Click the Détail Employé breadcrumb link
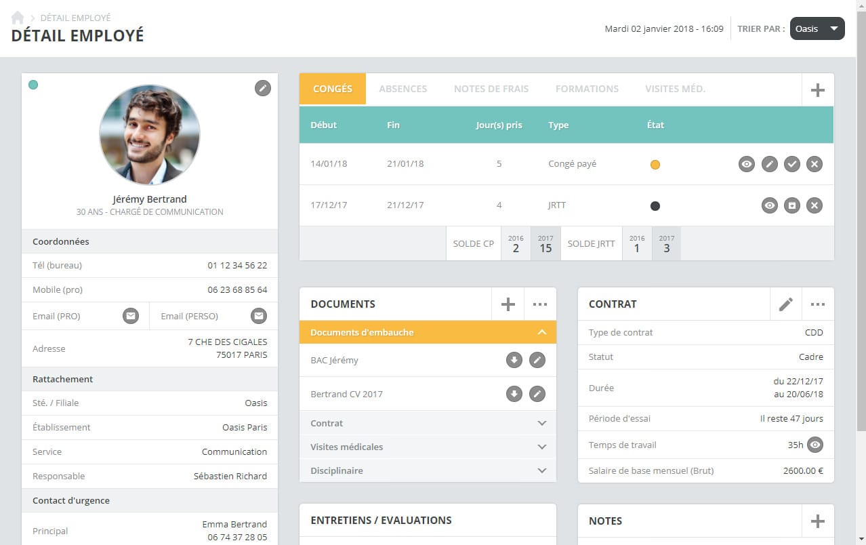This screenshot has width=866, height=545. pyautogui.click(x=75, y=18)
